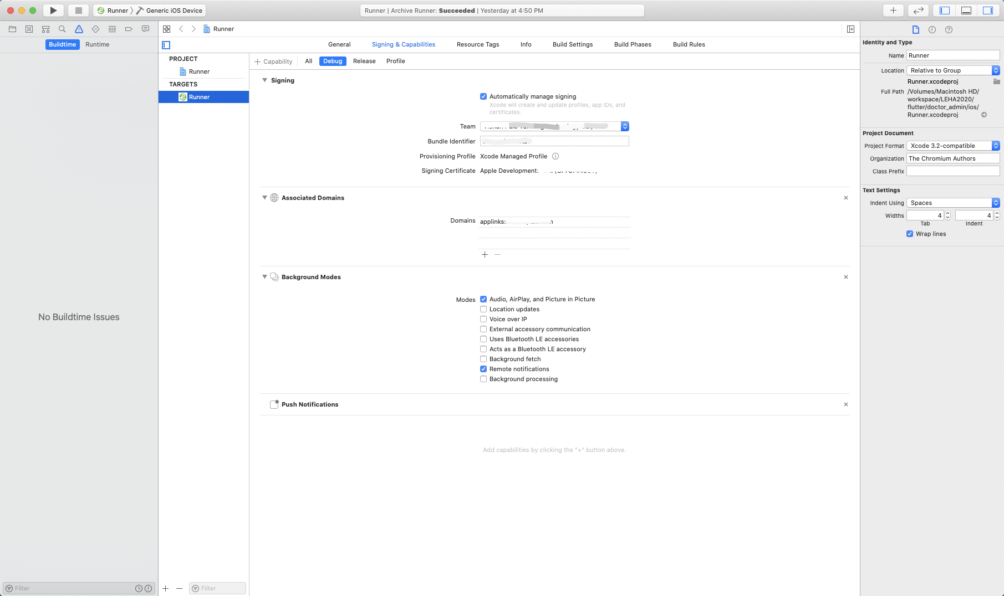Toggle the right inspectors panel button
Screen dimensions: 1004x596
[988, 11]
